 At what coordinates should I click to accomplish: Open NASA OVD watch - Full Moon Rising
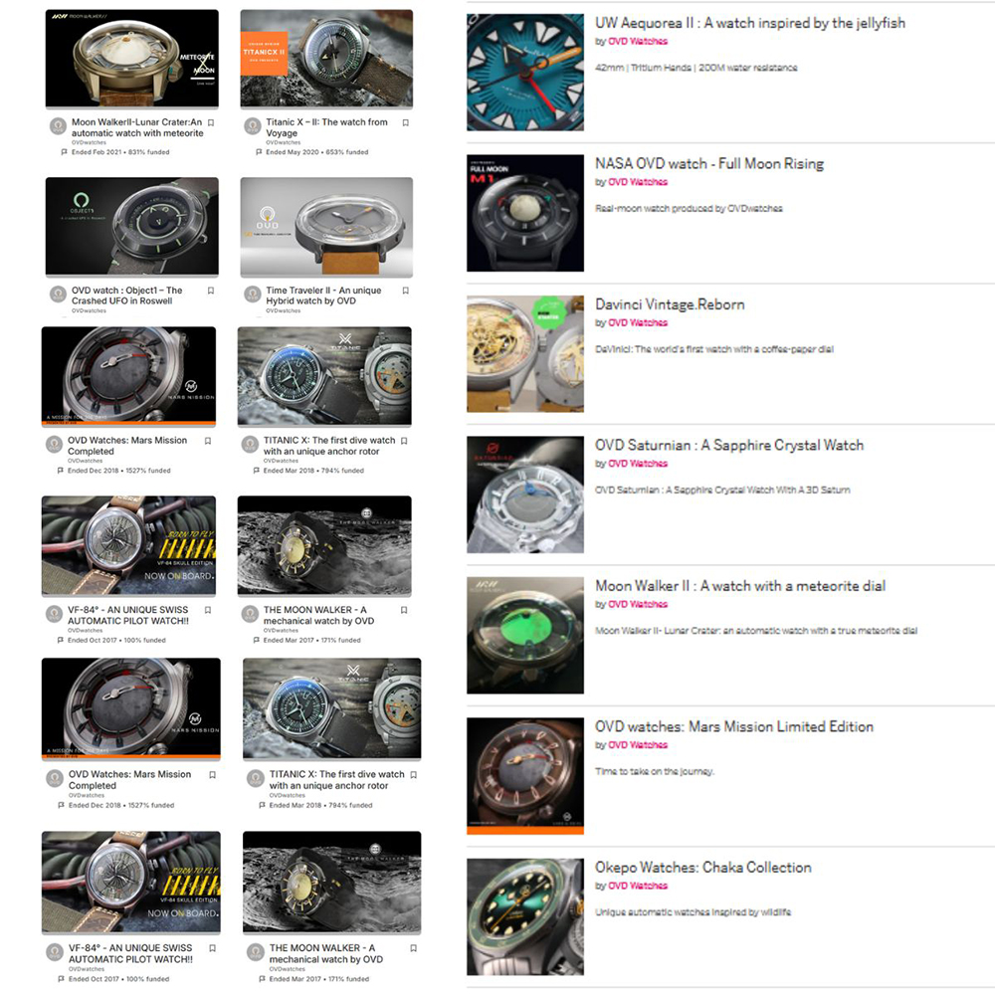coord(708,164)
